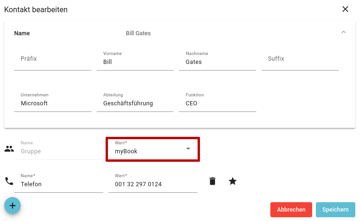Image resolution: width=360 pixels, height=221 pixels.
Task: Select the Unternehmen field with Microsoft
Action: [x=53, y=103]
